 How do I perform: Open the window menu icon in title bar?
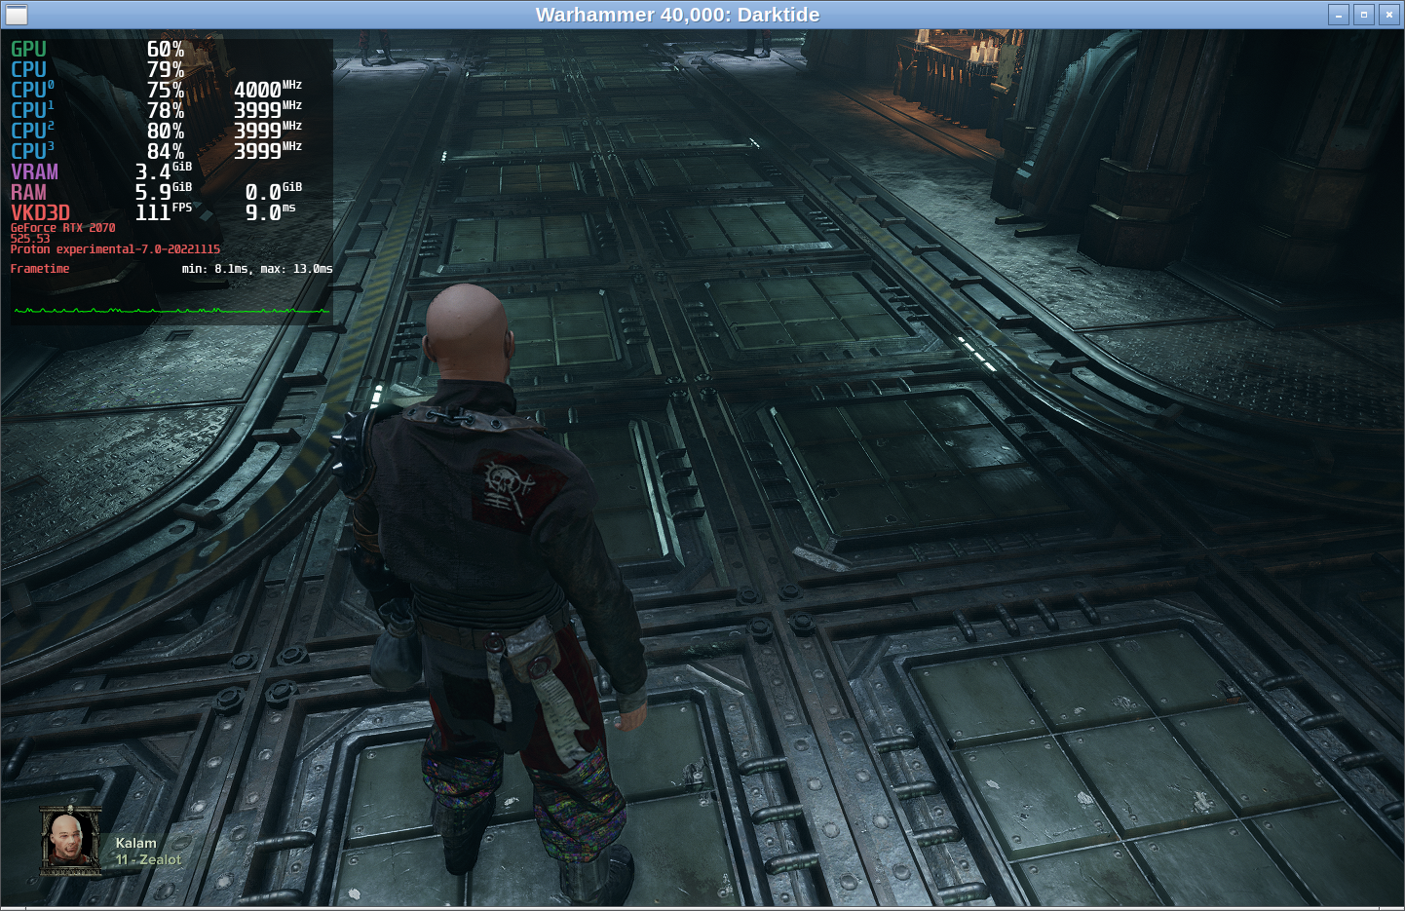click(x=17, y=15)
